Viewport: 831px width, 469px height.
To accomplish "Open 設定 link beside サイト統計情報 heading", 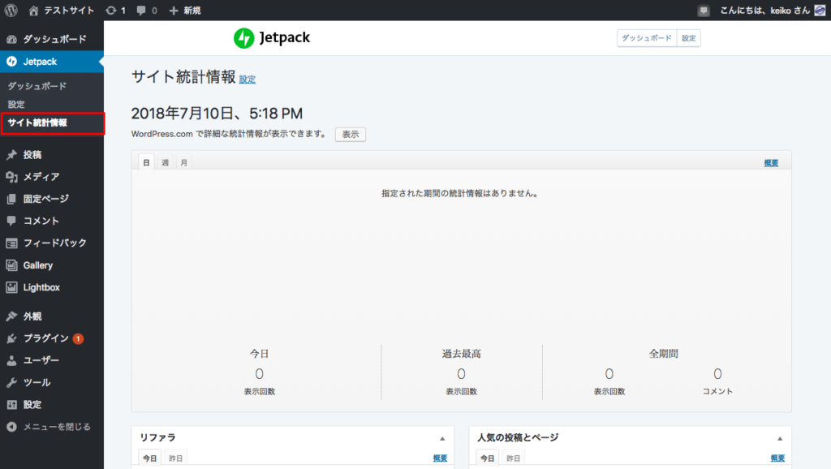I will tap(247, 79).
